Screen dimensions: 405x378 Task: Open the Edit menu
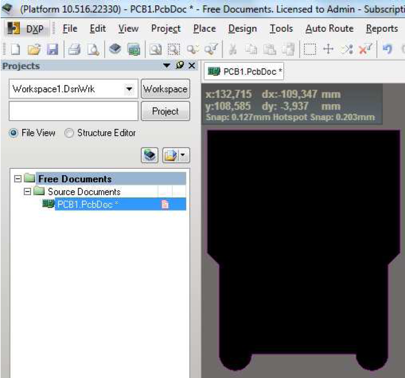coord(98,29)
